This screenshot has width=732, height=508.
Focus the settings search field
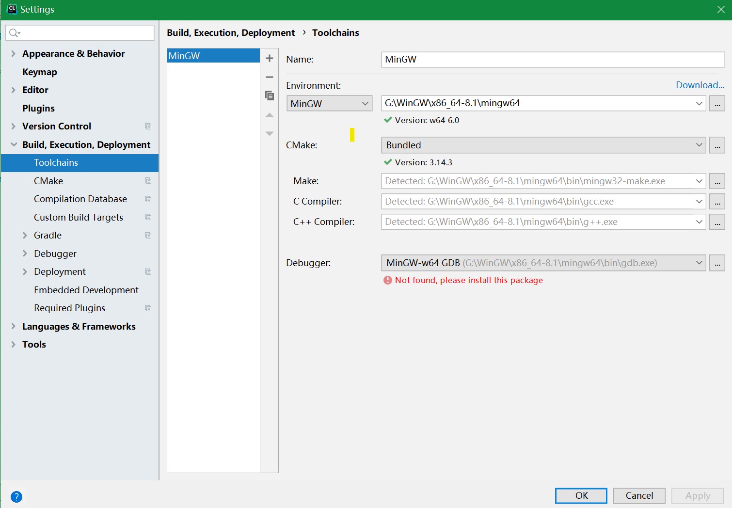[80, 33]
